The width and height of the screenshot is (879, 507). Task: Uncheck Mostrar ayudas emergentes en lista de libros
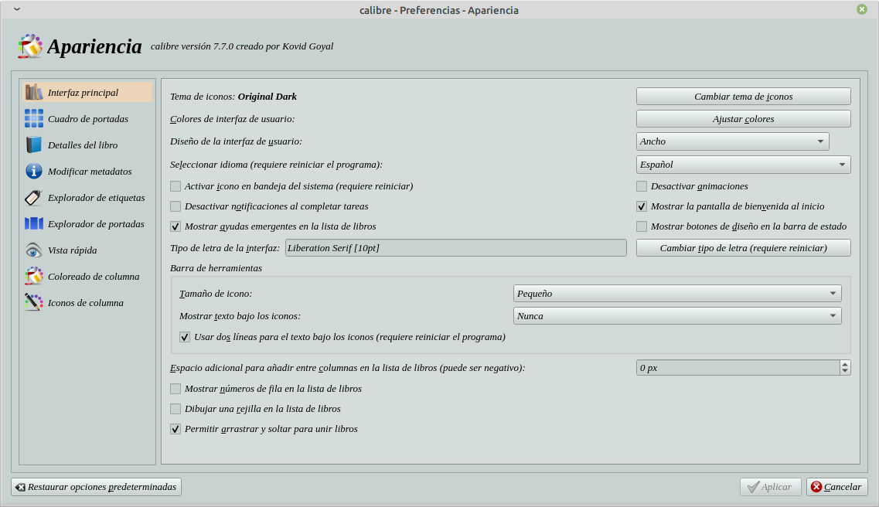(x=175, y=226)
